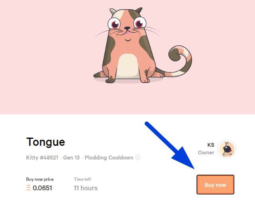Open the owner's round avatar picture
Image resolution: width=255 pixels, height=209 pixels.
(227, 149)
